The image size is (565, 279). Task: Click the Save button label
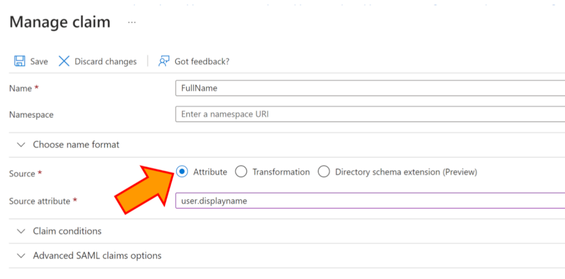(x=39, y=62)
